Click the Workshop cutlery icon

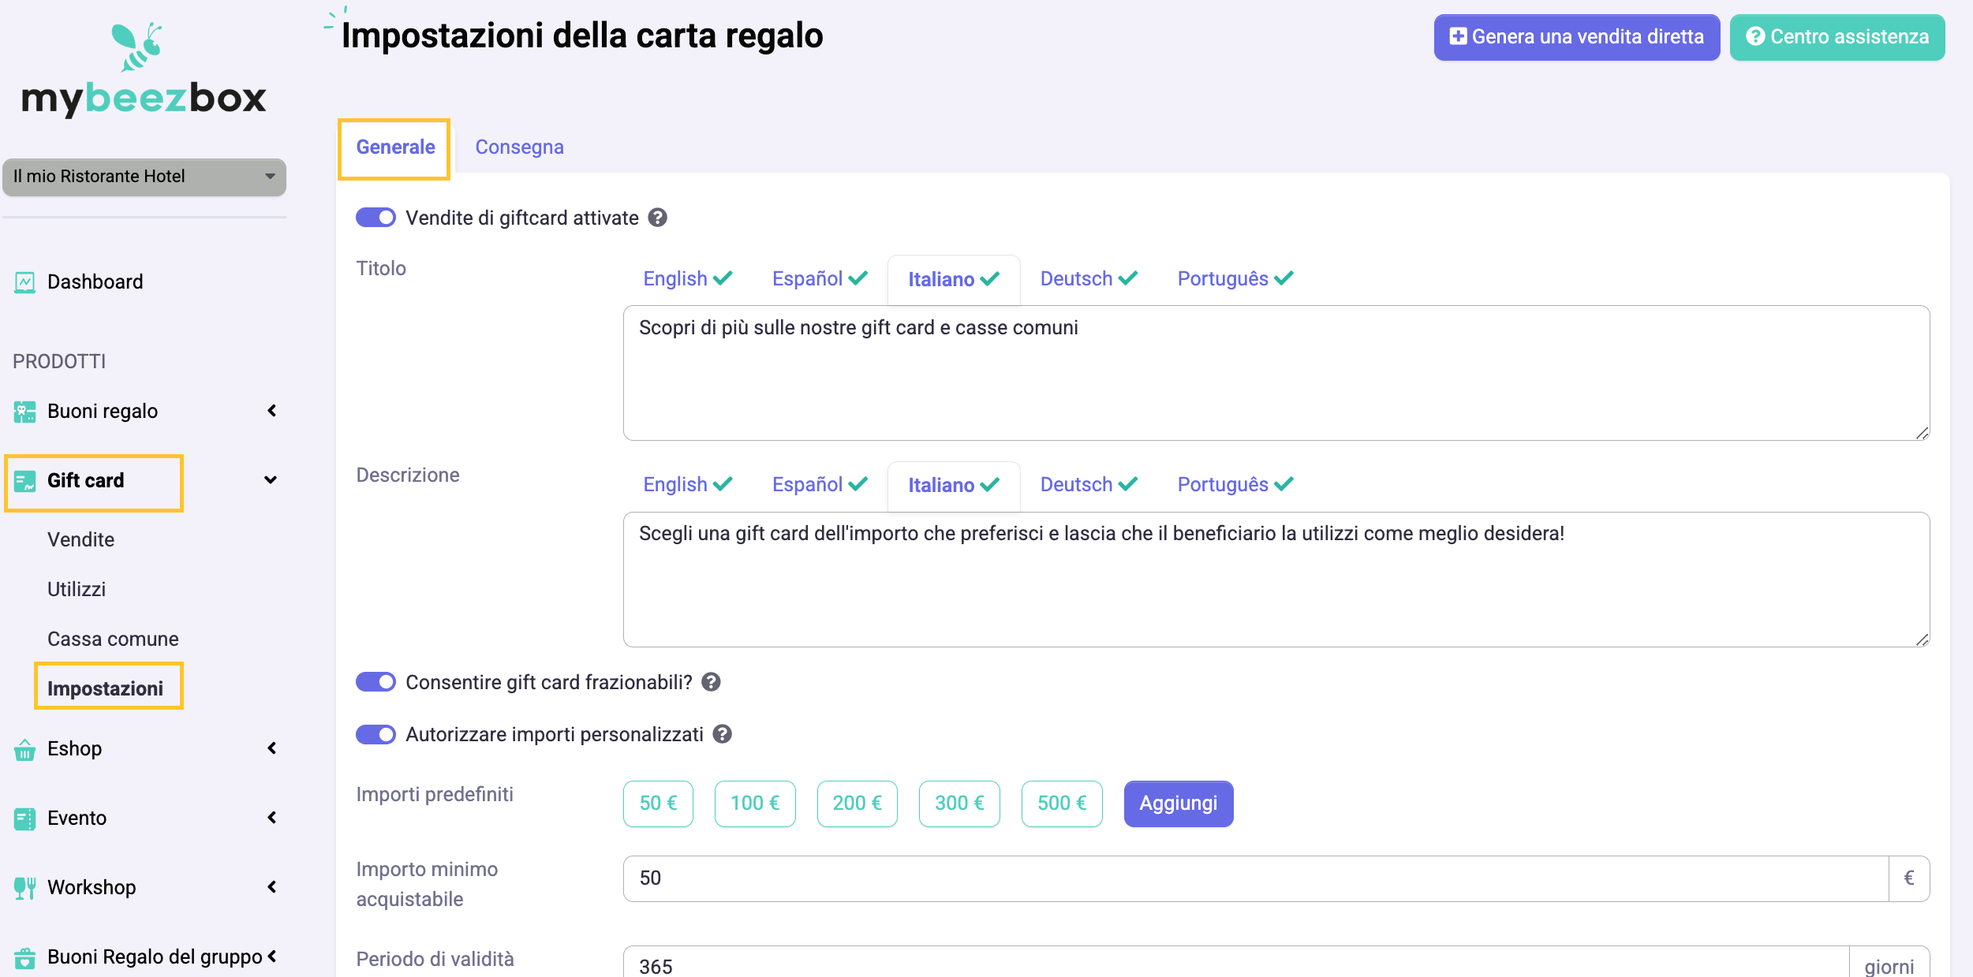tap(24, 888)
